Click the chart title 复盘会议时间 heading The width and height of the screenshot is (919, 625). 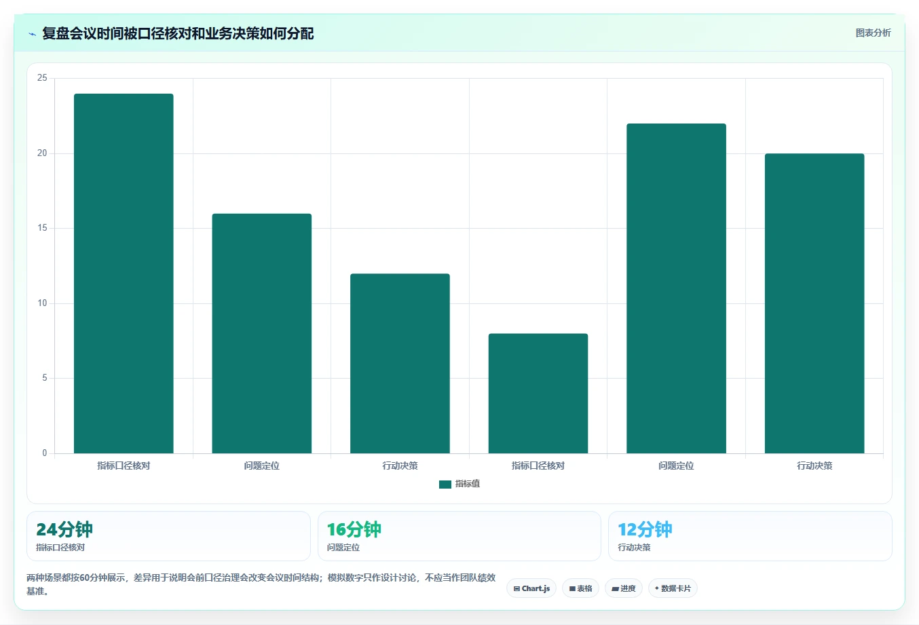178,33
